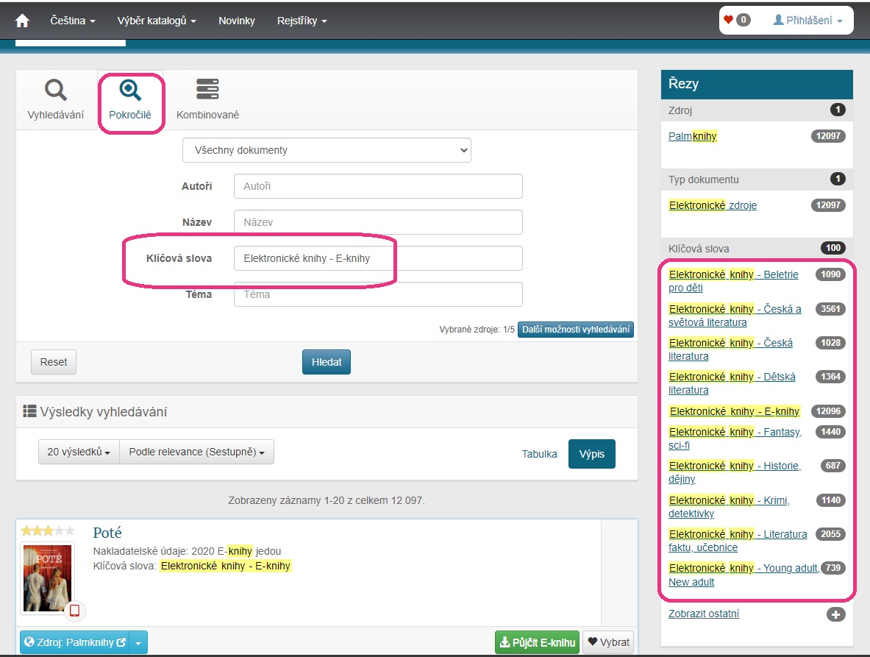Select facet Historie, dějiny
870x657 pixels.
click(735, 472)
